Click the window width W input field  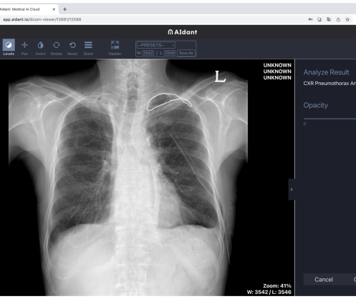[148, 53]
